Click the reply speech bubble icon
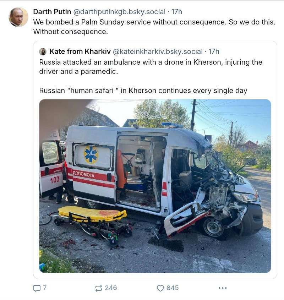The image size is (284, 300). (37, 288)
